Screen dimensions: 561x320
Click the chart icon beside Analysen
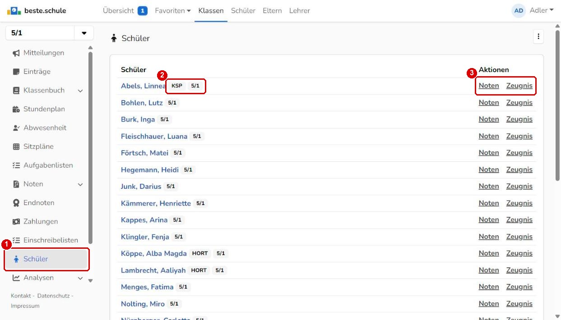16,278
